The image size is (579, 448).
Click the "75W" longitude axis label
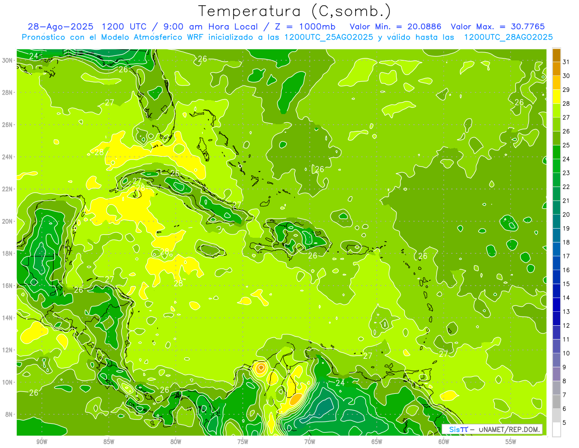(x=243, y=442)
